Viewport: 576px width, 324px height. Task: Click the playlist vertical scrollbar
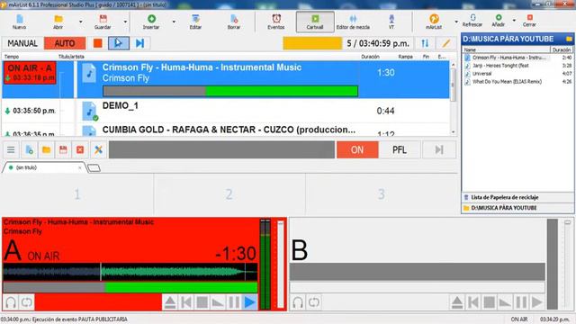click(454, 97)
